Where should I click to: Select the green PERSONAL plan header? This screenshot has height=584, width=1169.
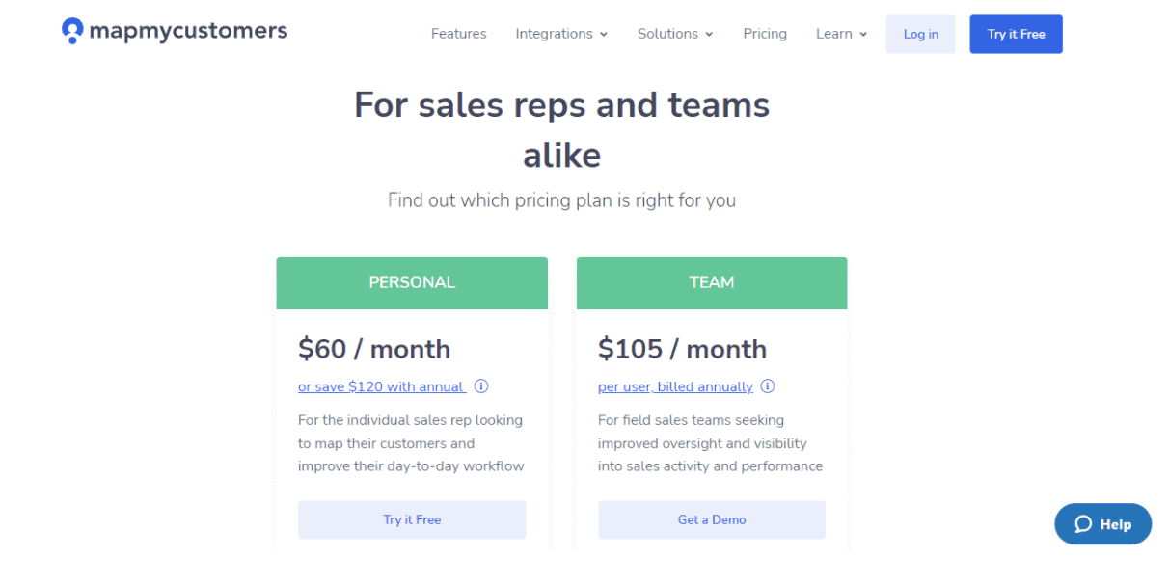tap(412, 283)
